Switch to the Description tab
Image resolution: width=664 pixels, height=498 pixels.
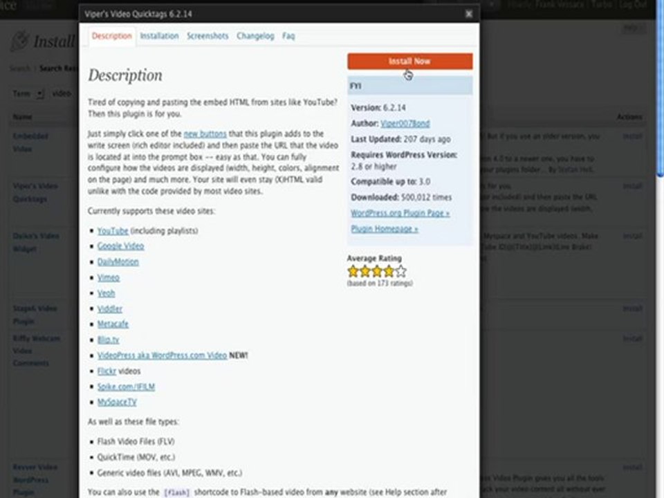pyautogui.click(x=112, y=36)
